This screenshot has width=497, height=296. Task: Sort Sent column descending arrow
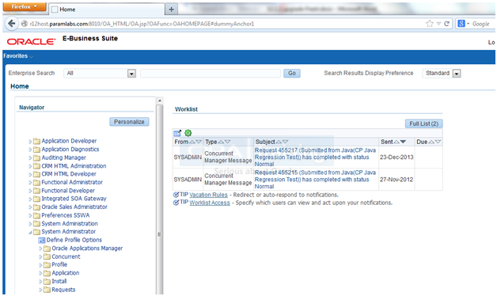coord(403,142)
